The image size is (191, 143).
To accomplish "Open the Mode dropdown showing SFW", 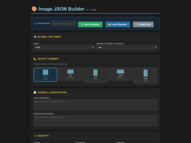I will 64,47.
